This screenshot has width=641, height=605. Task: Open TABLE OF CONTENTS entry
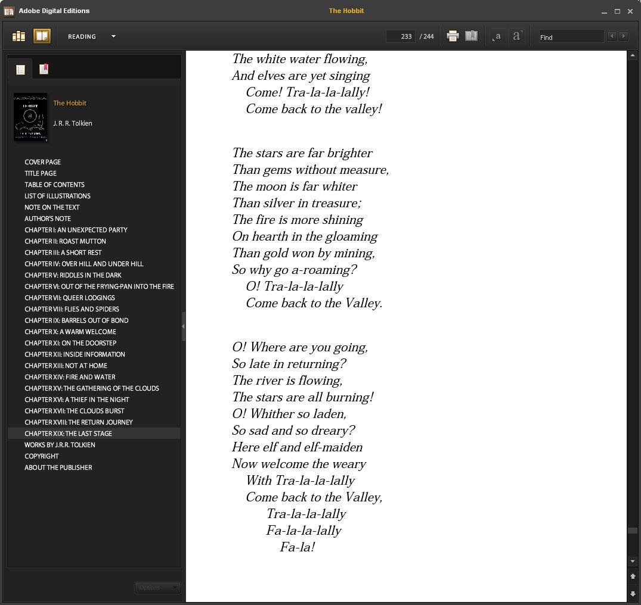tap(54, 185)
